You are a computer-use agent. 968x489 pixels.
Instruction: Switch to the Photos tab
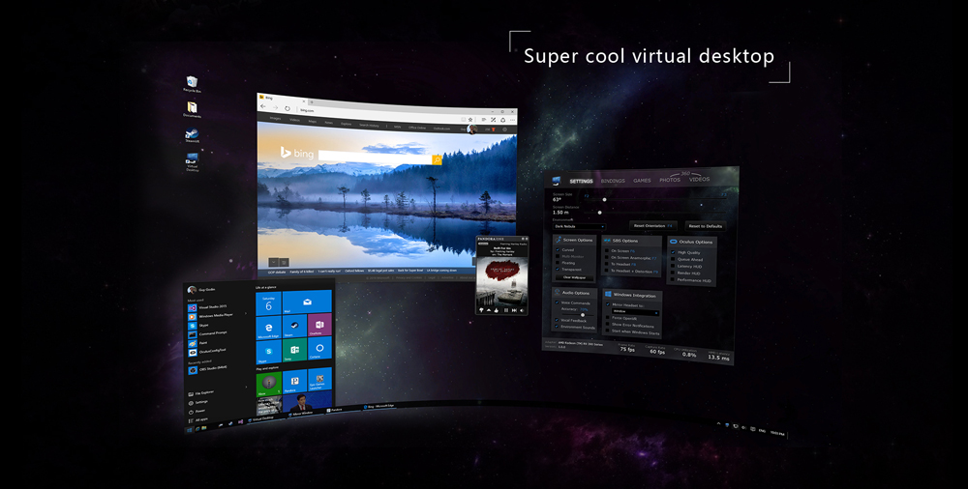(669, 180)
